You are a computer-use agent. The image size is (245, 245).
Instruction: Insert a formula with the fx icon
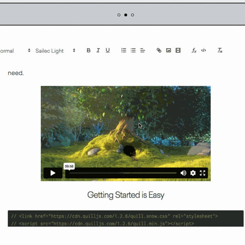tap(194, 51)
